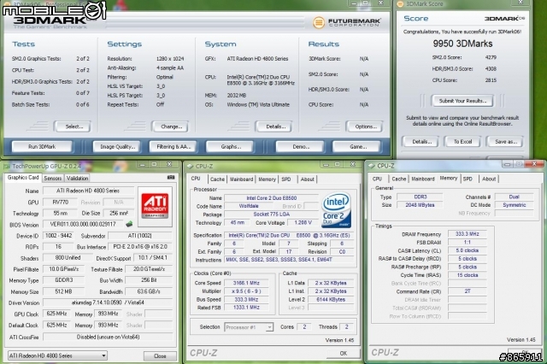Click the ATI Radeon logo in GPU-Z
The height and width of the screenshot is (364, 547).
[x=155, y=207]
